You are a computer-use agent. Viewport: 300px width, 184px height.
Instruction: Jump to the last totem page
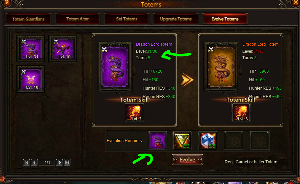[67, 162]
